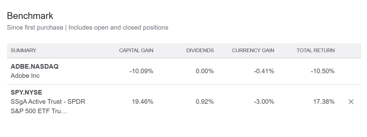Click the SUMMARY column header
Image resolution: width=367 pixels, height=137 pixels.
pyautogui.click(x=24, y=50)
